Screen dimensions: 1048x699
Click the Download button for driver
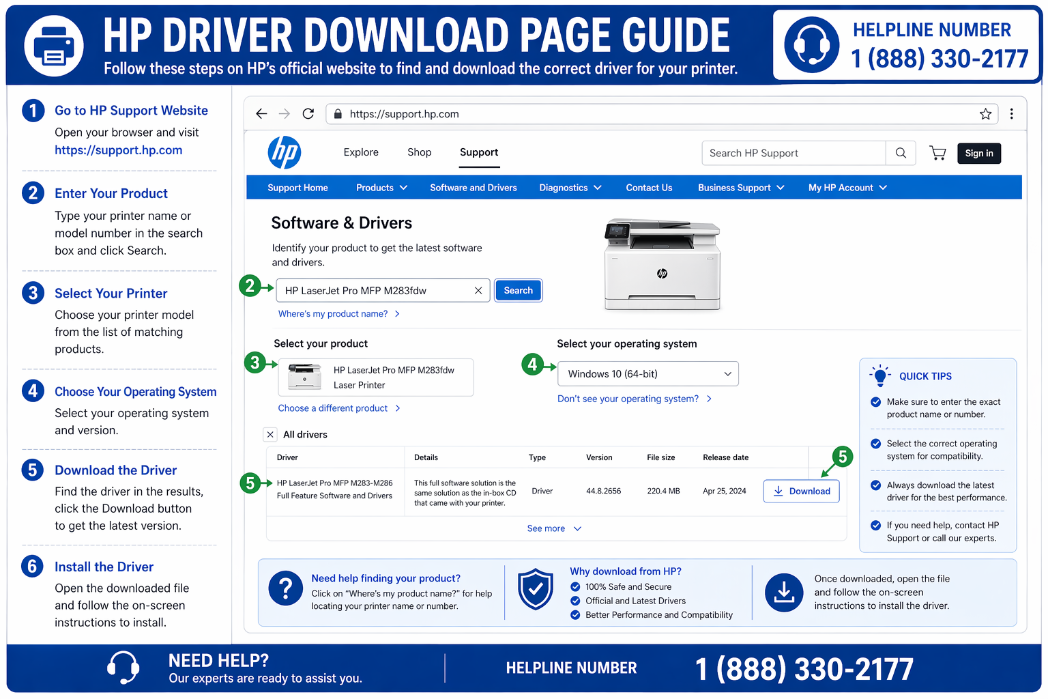(802, 491)
